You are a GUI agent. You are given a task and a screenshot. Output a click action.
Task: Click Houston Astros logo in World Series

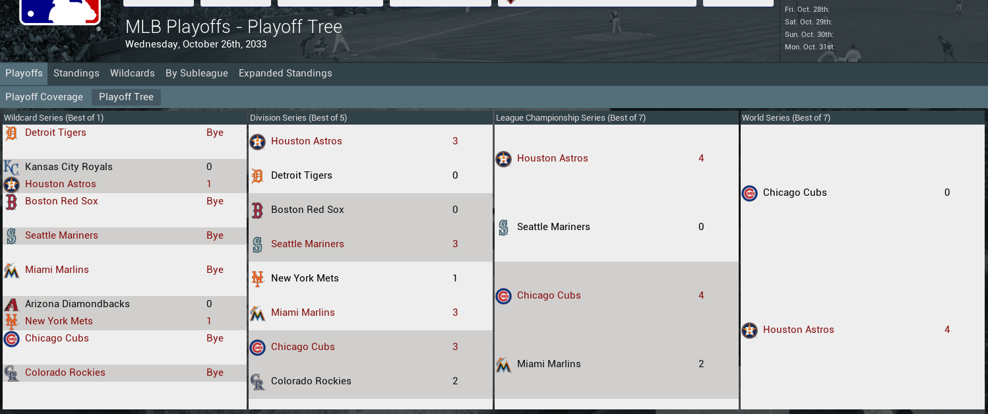pos(749,330)
